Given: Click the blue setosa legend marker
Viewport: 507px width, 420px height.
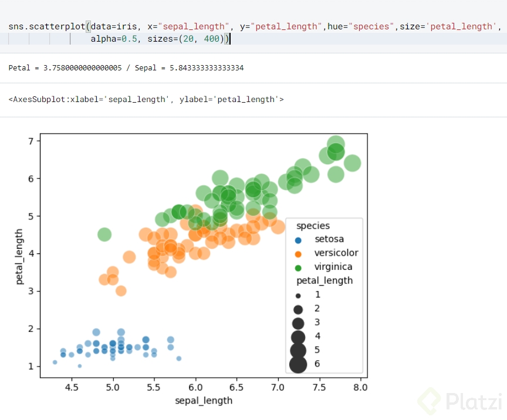Looking at the screenshot, I should (298, 240).
